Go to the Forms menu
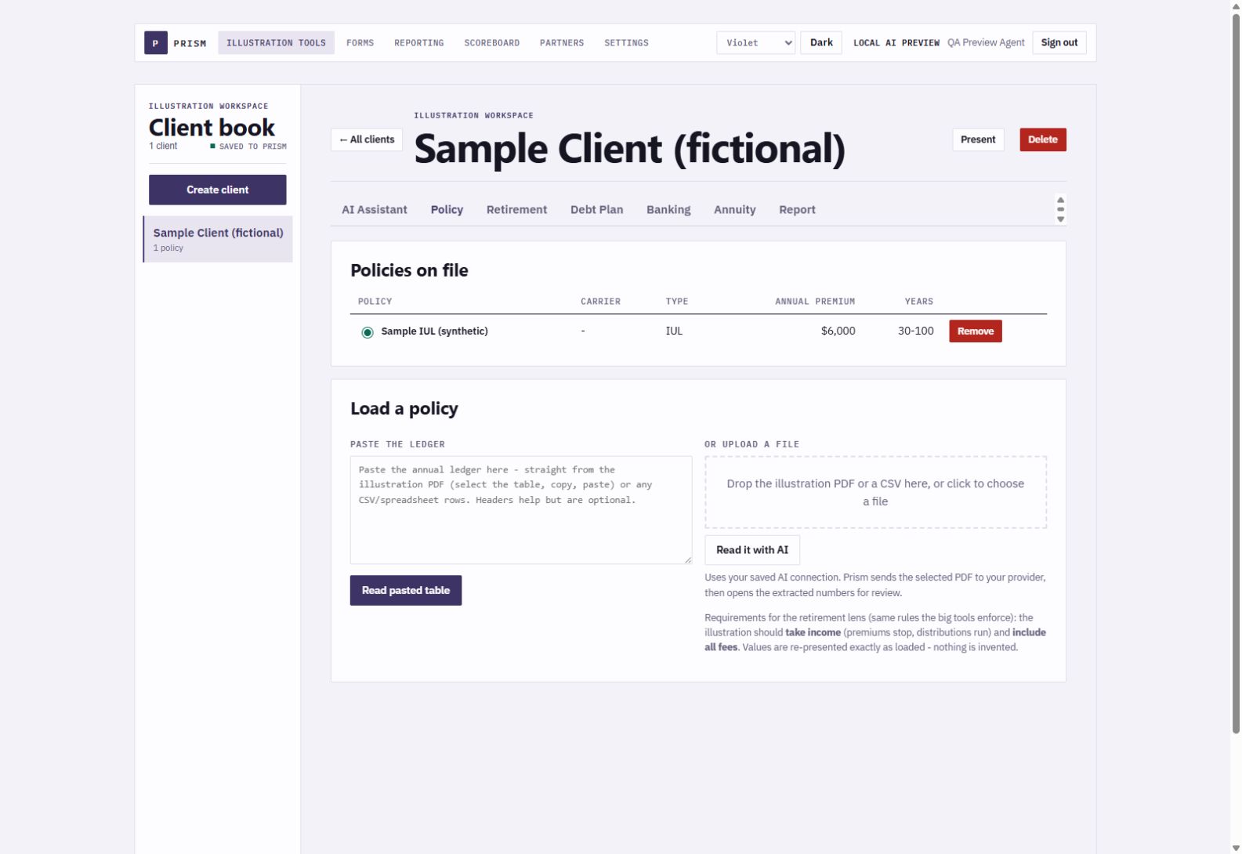Viewport: 1242px width, 854px height. [360, 43]
